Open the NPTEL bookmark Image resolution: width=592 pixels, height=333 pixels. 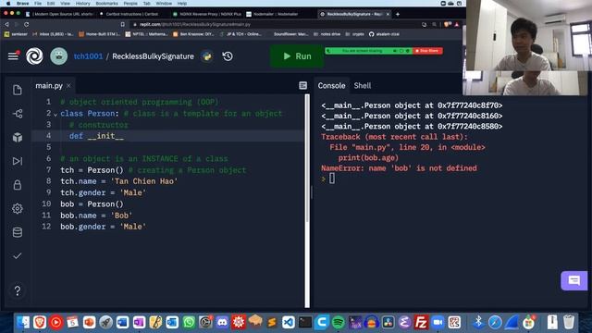(146, 34)
